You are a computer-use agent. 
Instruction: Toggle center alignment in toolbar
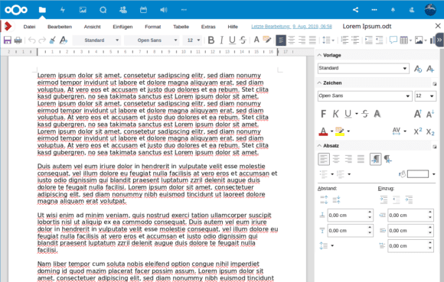(x=292, y=41)
